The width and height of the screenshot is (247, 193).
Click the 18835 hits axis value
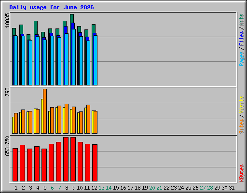point(7,20)
